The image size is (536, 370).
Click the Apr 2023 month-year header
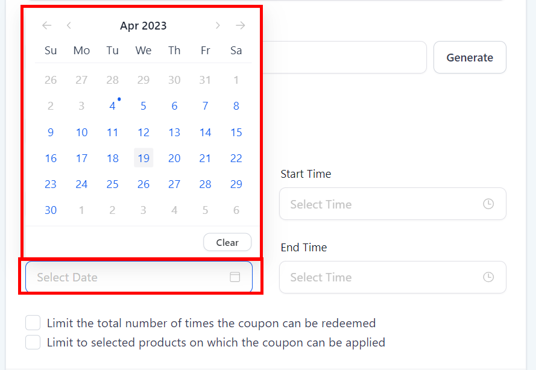143,25
